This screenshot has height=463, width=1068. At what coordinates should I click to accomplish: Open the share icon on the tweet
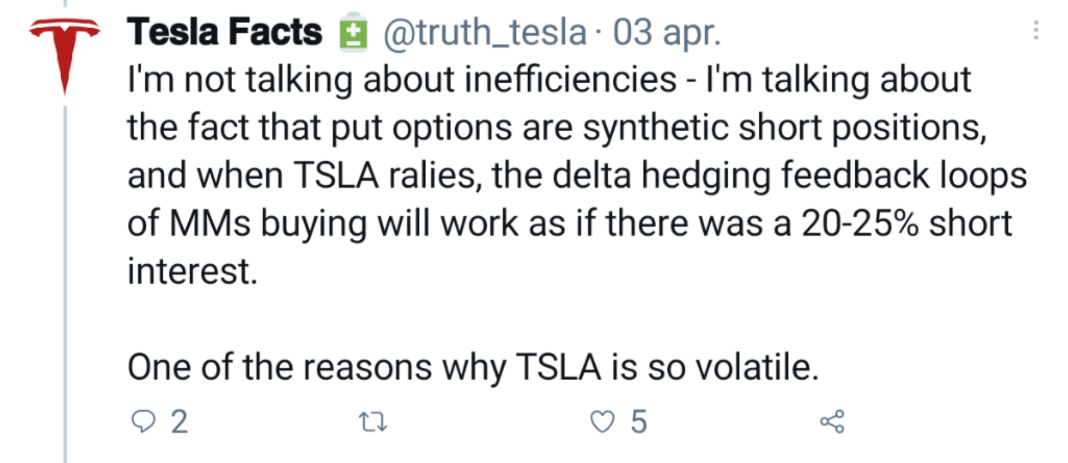pyautogui.click(x=832, y=421)
